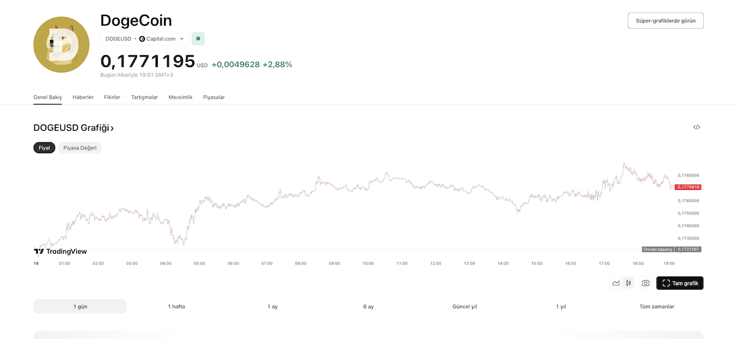The width and height of the screenshot is (737, 339).
Task: Select the 1 hafta time range
Action: pyautogui.click(x=176, y=306)
